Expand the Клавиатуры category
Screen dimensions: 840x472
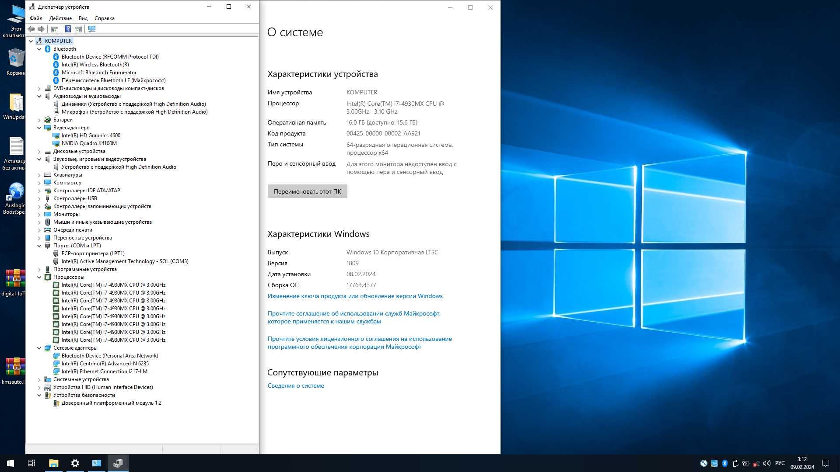[39, 175]
